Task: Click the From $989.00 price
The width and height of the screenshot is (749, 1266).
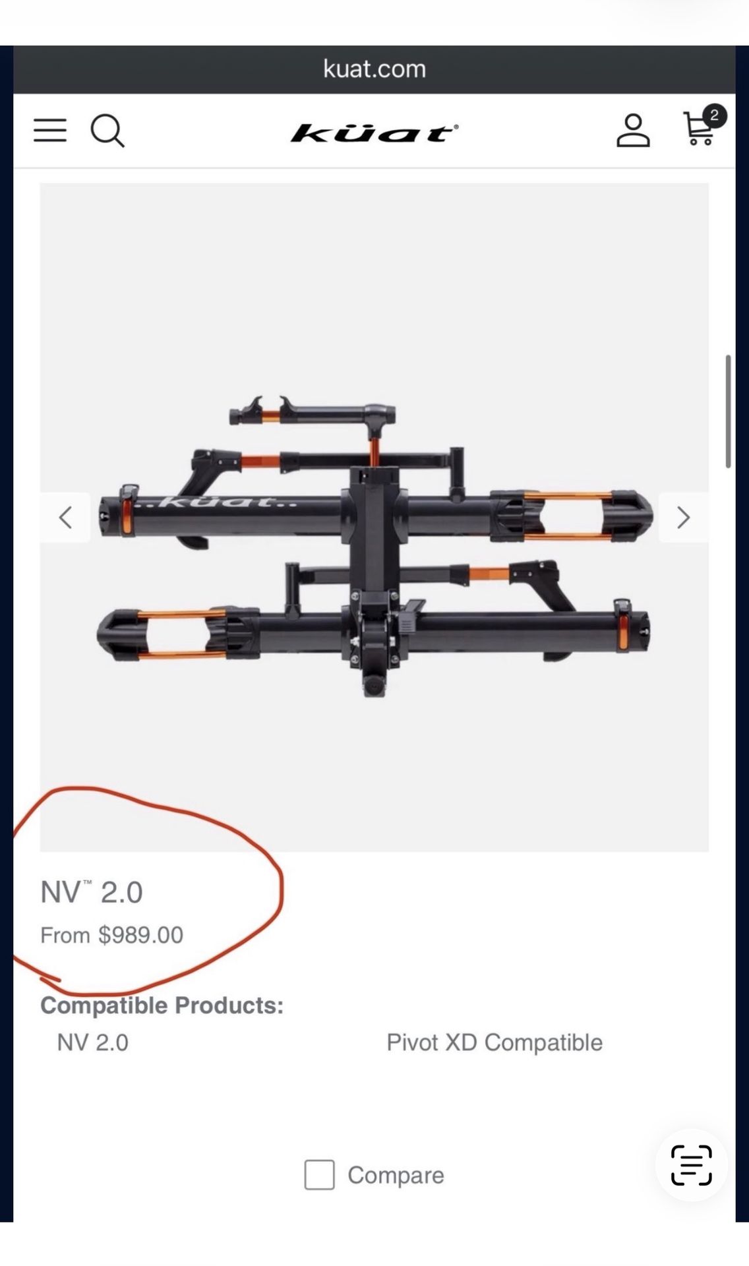Action: pyautogui.click(x=112, y=935)
